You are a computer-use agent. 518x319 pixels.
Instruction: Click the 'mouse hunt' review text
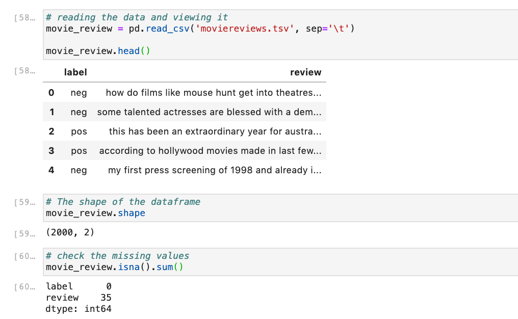(213, 93)
